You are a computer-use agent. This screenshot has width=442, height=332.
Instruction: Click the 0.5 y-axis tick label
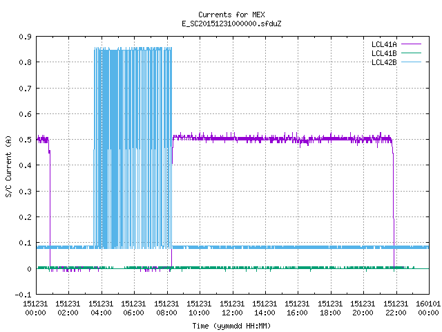tap(25, 140)
